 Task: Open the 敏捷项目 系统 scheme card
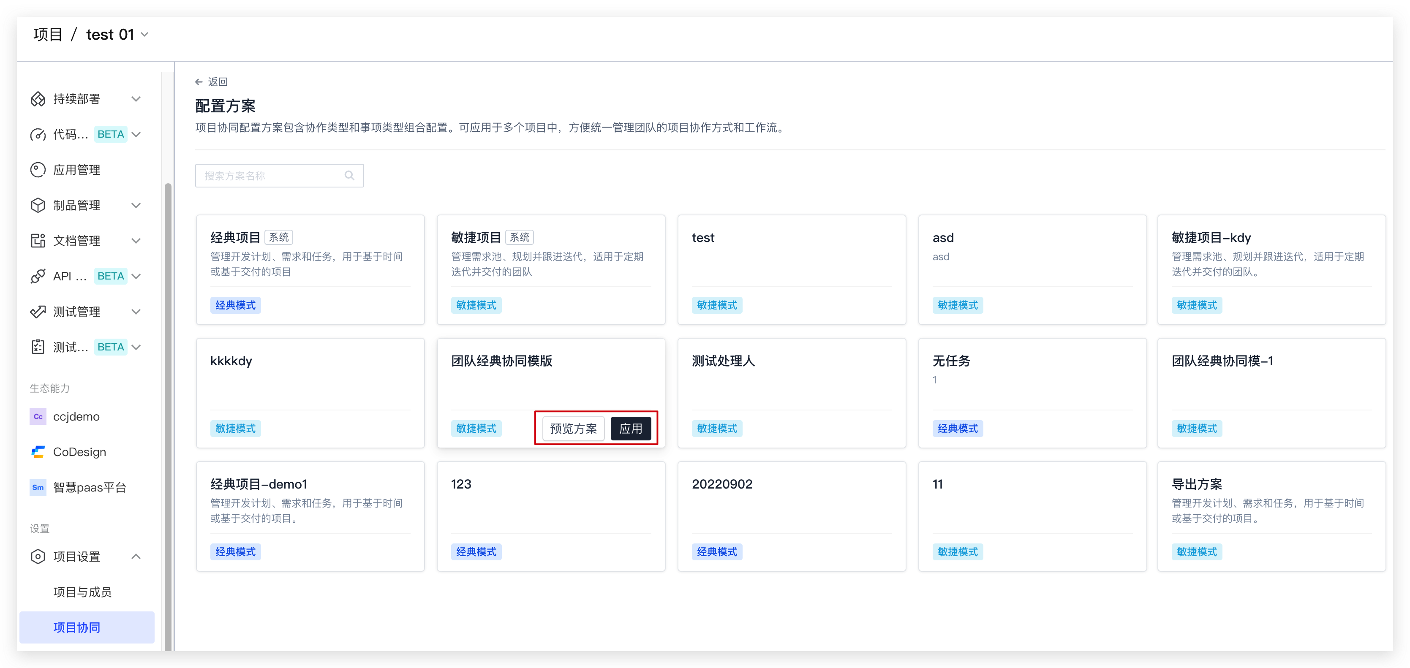point(551,270)
